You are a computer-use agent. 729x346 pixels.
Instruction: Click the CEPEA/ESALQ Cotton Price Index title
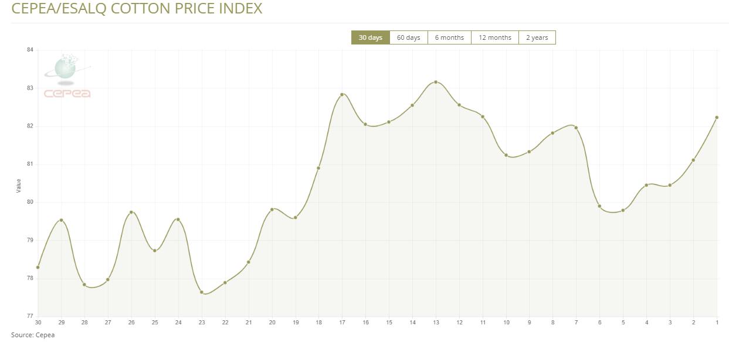click(137, 9)
